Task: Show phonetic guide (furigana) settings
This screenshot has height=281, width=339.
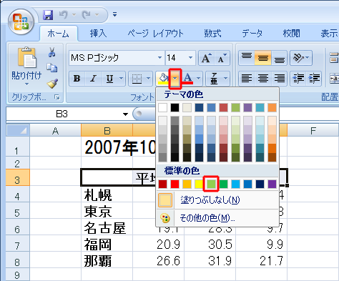Action: (214, 79)
